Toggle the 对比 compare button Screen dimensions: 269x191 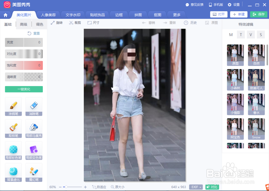pos(212,187)
